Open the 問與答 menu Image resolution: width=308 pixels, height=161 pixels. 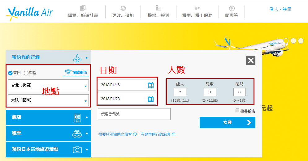point(232,15)
